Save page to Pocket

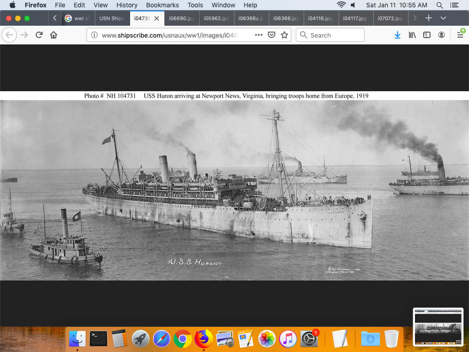pyautogui.click(x=272, y=35)
